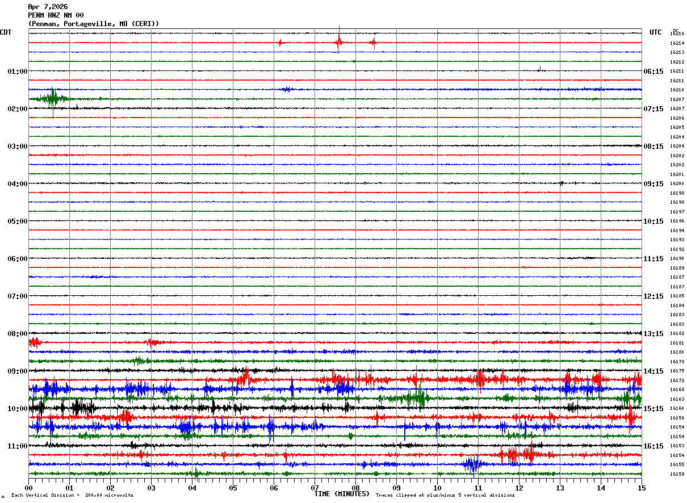Click the large green burst on the trace just above 02:00
The width and height of the screenshot is (687, 503).
coord(53,99)
